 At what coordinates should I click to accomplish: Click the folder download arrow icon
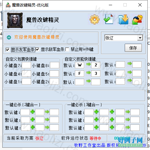[x=123, y=19]
